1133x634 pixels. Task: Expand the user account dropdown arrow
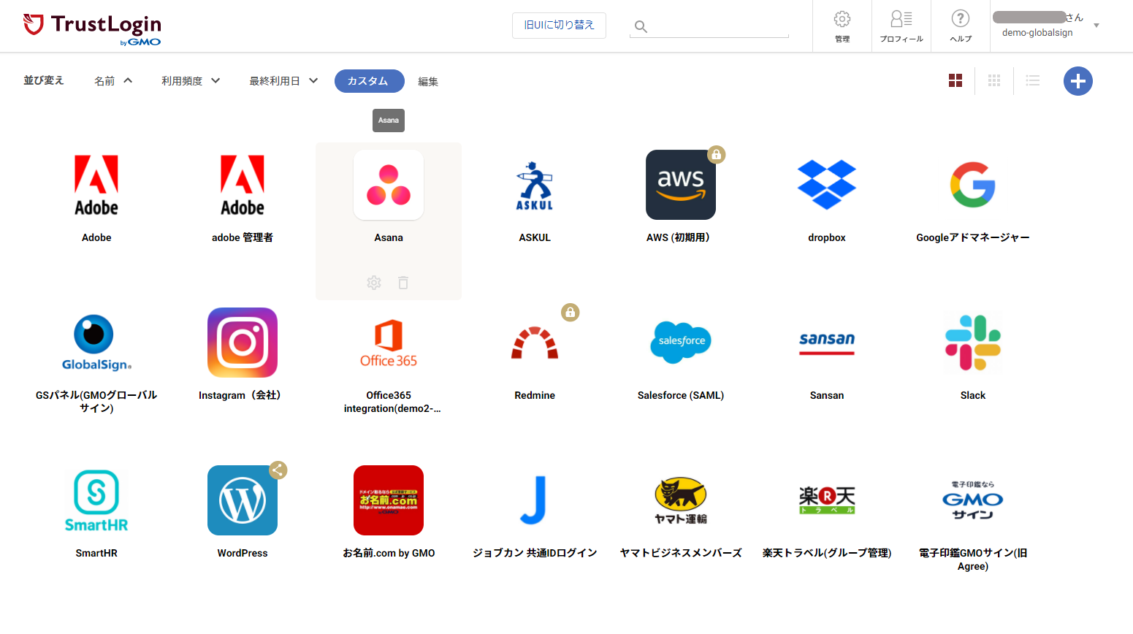click(1096, 26)
